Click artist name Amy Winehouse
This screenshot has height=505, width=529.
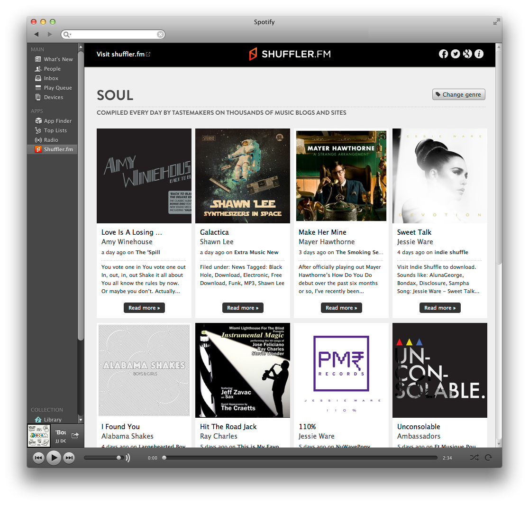tap(127, 242)
